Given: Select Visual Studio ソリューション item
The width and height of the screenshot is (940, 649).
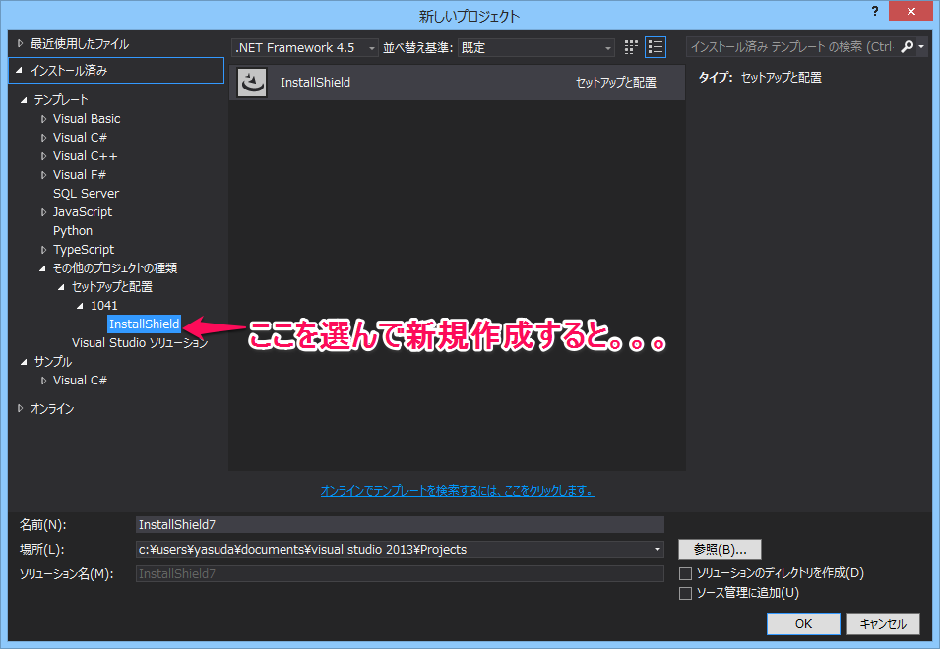Looking at the screenshot, I should coord(140,342).
